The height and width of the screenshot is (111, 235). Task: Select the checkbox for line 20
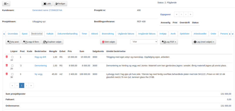click(12, 65)
